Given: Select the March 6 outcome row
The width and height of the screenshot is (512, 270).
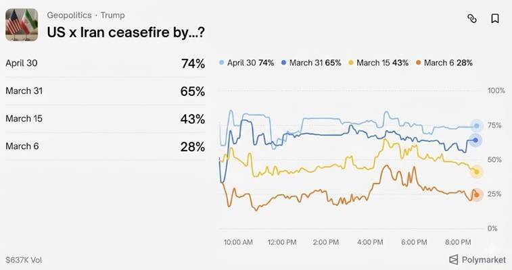Looking at the screenshot, I should [105, 146].
